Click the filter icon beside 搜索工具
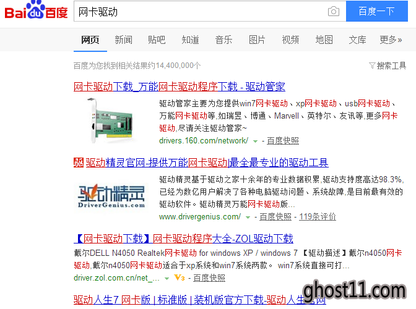Screen dimensions: 416x309 coord(372,66)
